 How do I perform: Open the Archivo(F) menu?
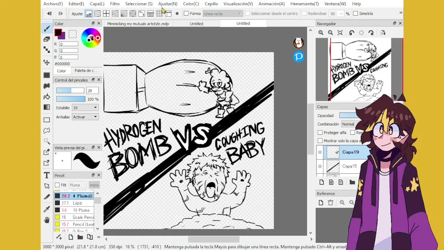coord(53,4)
